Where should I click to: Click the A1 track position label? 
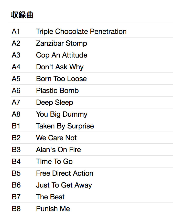point(16,32)
